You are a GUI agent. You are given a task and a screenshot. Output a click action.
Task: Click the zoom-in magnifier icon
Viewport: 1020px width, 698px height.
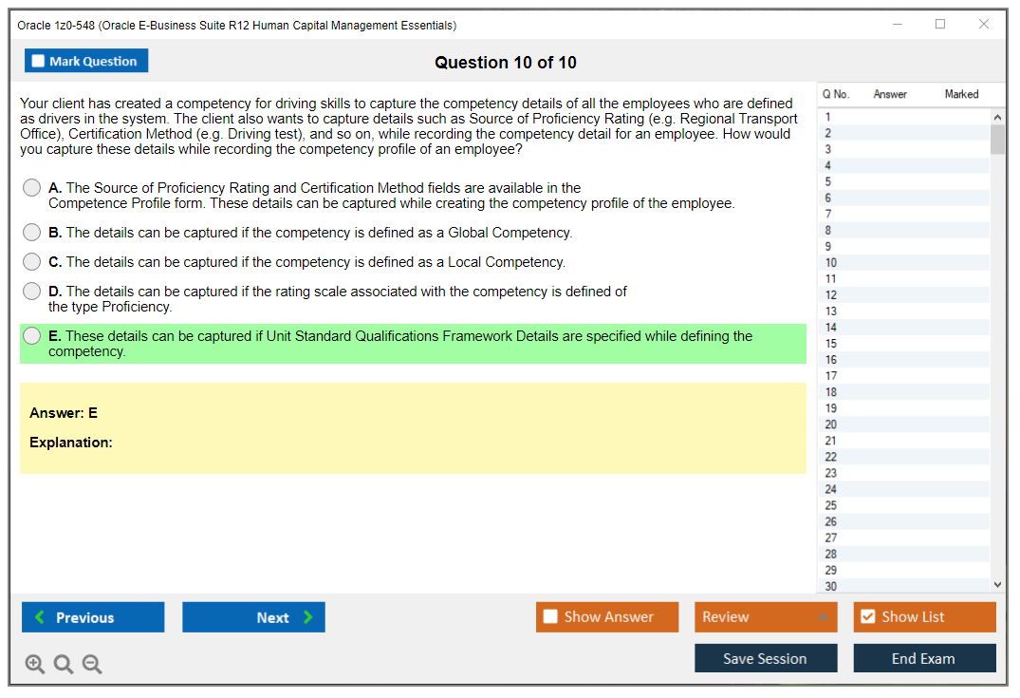[35, 664]
